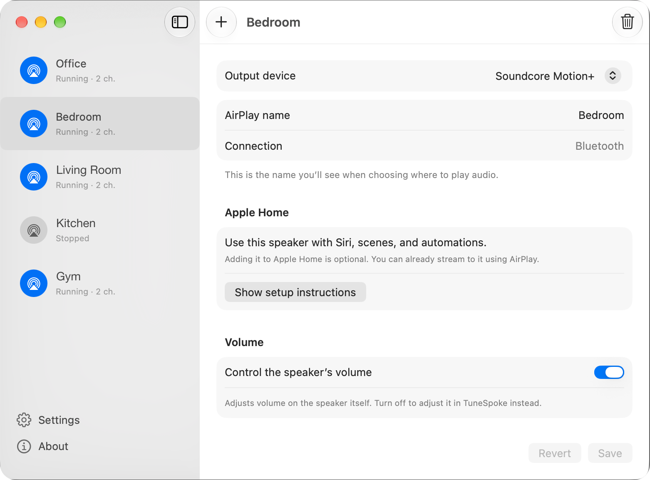Click the Office AirPlay icon
Viewport: 650px width, 480px height.
tap(34, 70)
